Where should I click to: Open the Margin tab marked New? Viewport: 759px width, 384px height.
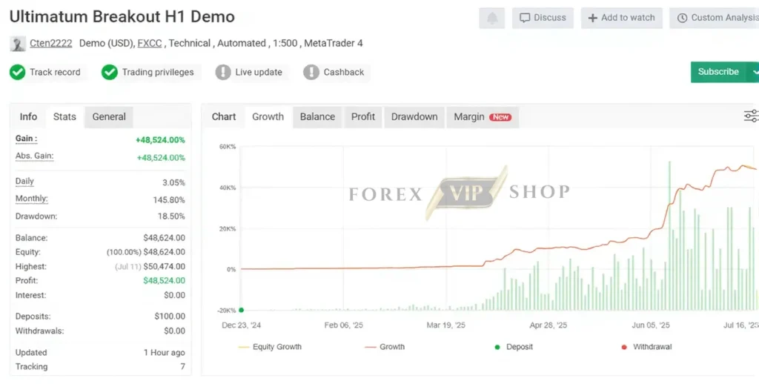coord(483,116)
